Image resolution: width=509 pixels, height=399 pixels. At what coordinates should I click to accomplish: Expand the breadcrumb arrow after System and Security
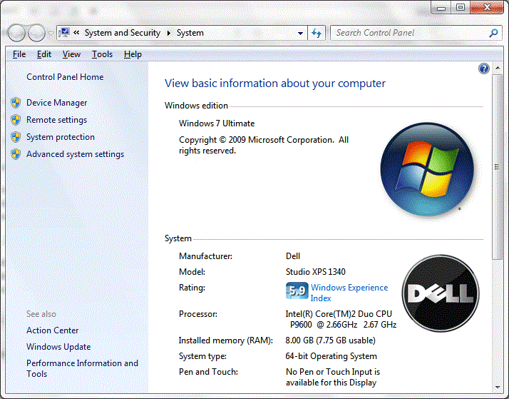tap(169, 33)
